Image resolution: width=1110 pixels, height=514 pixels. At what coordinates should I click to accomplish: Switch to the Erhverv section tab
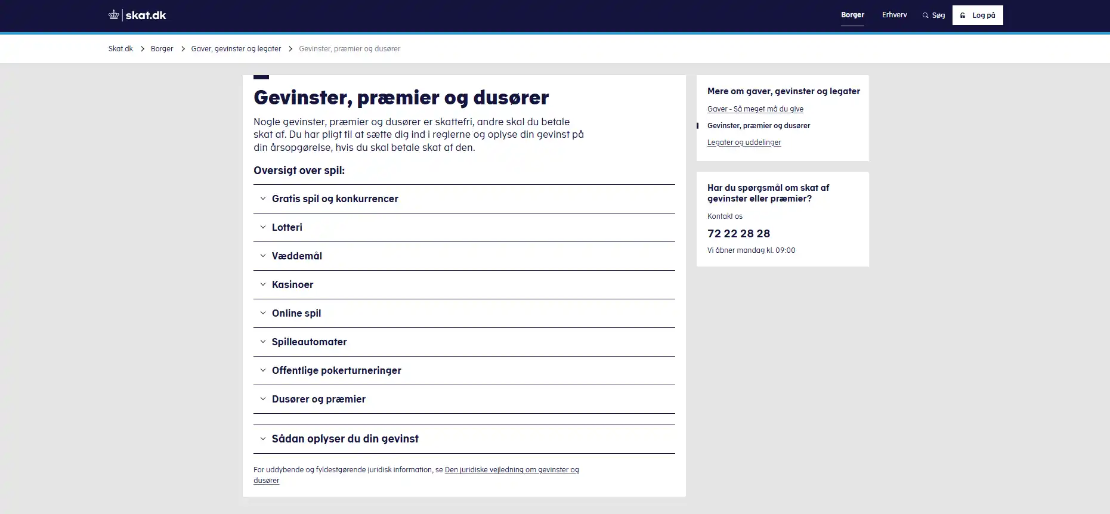[894, 15]
